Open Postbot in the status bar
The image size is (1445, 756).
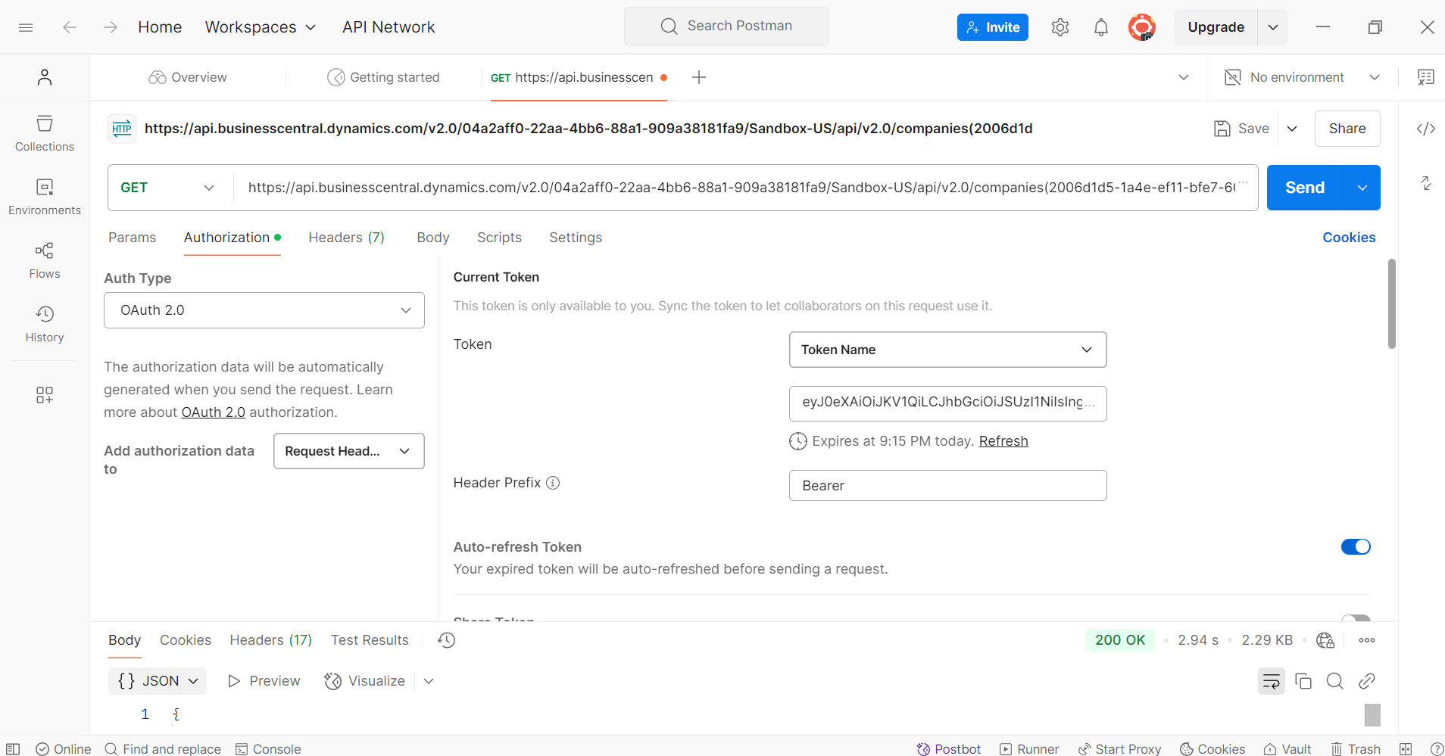point(949,748)
